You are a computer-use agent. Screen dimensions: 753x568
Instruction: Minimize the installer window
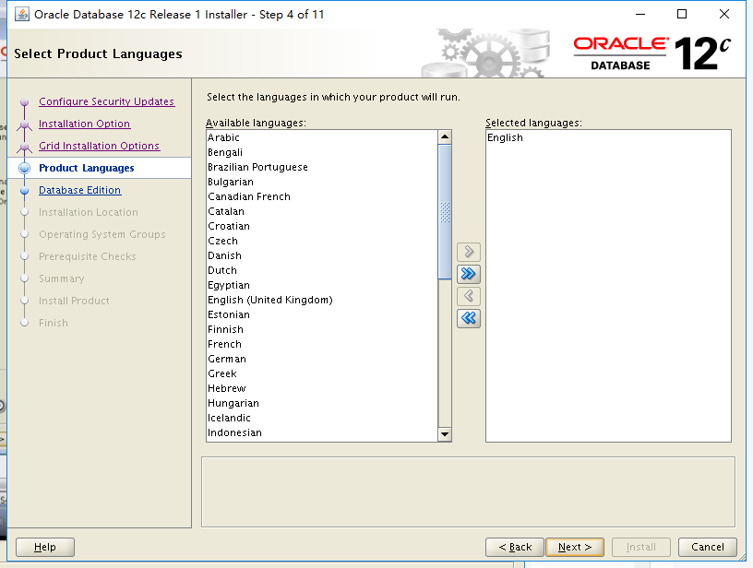(640, 15)
